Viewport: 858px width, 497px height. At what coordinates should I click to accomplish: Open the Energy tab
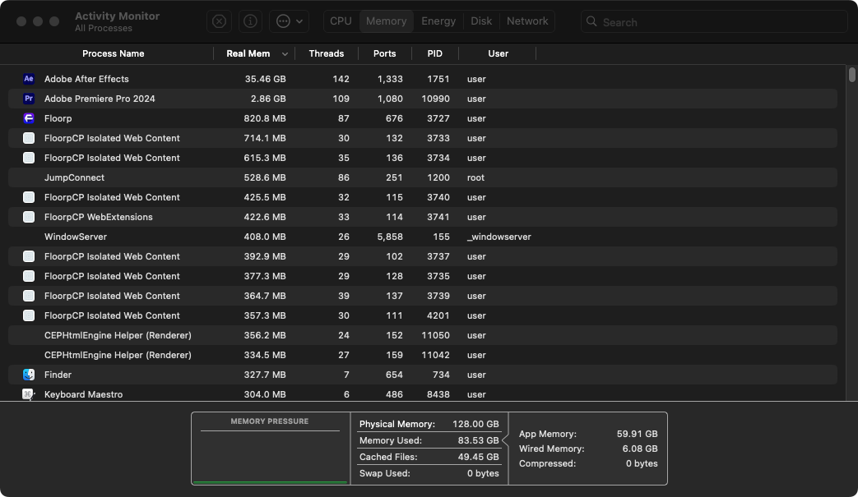pyautogui.click(x=438, y=21)
